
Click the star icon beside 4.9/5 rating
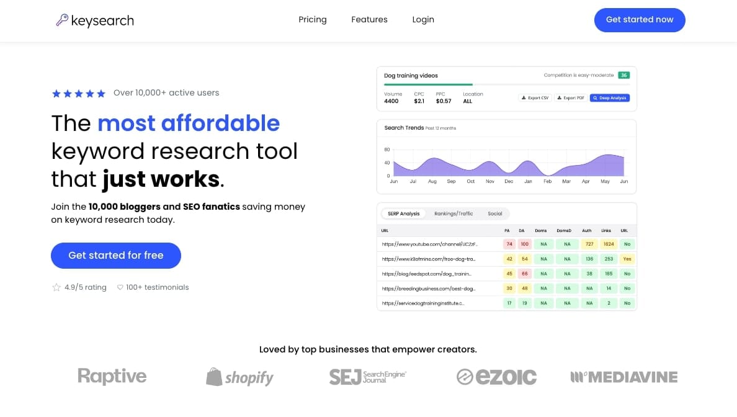(56, 287)
